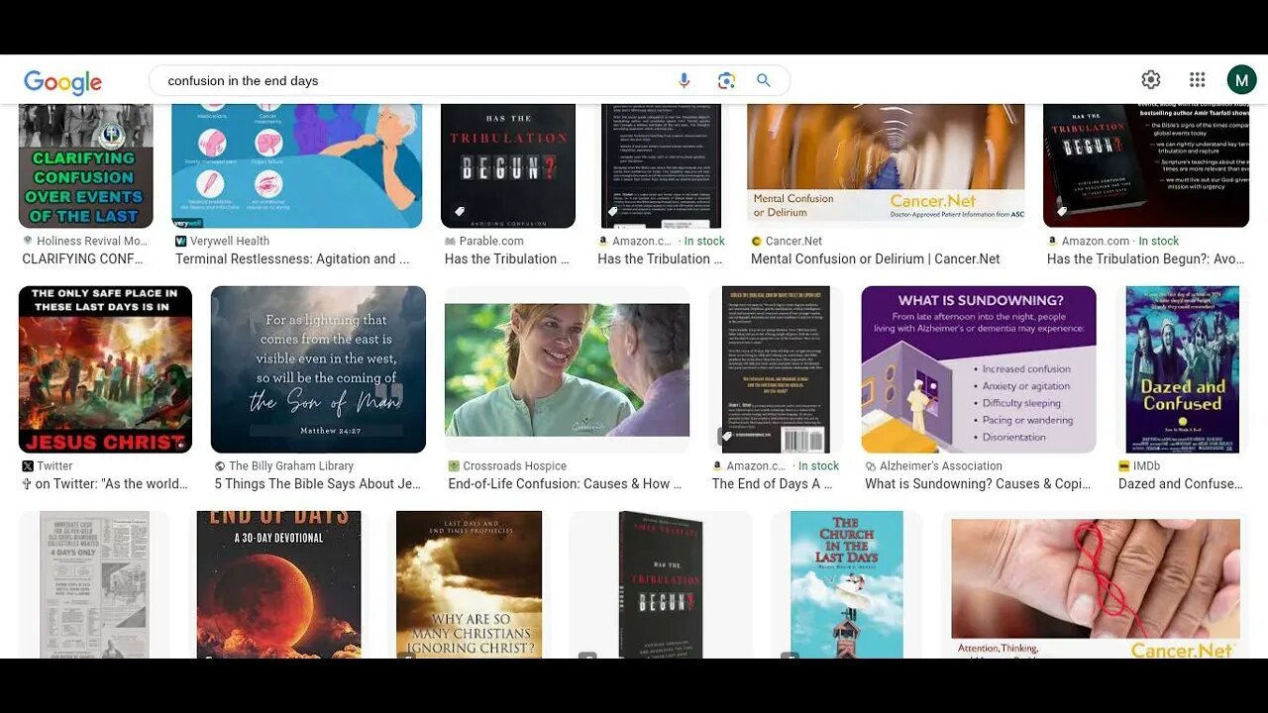This screenshot has width=1268, height=713.
Task: Open the Cancer.Net Mental Confusion or Delirium image
Action: point(886,165)
